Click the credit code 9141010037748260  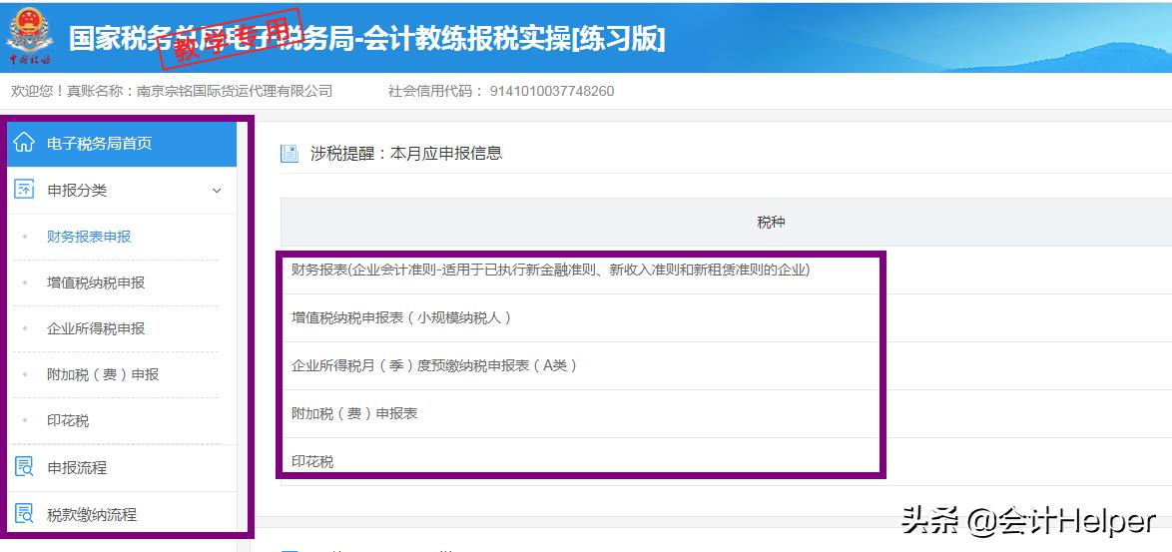tap(552, 91)
